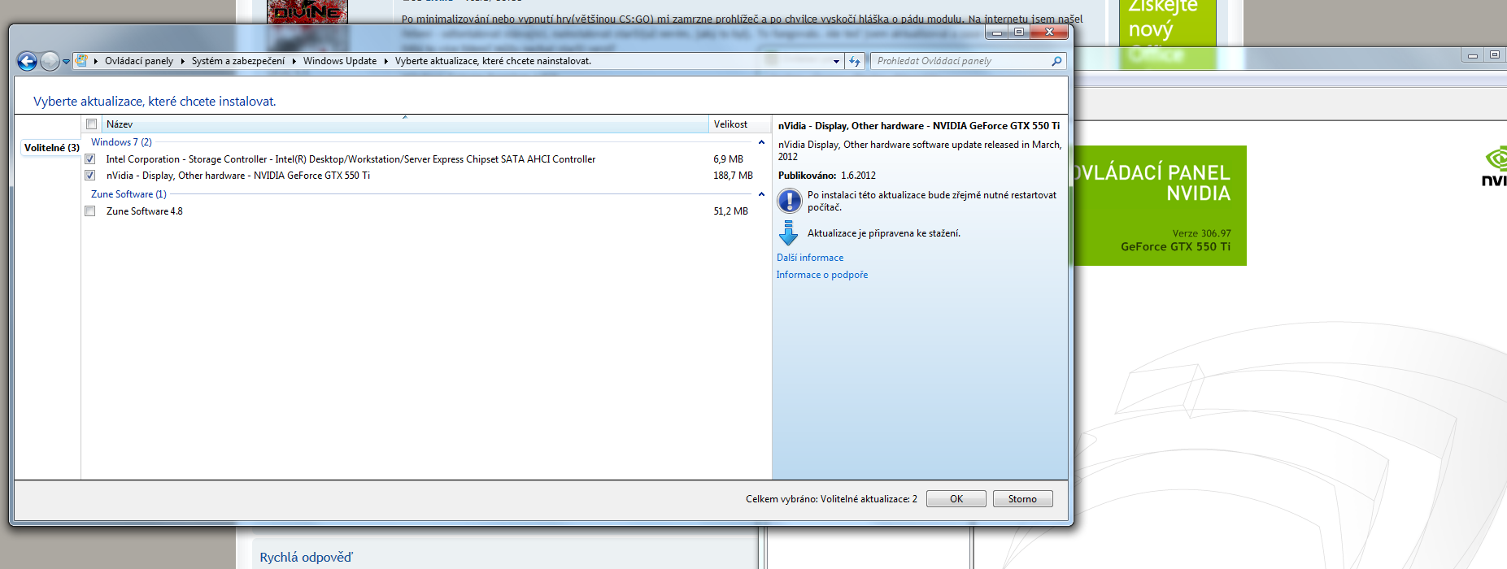1507x569 pixels.
Task: Minimize the NVIDIA background window
Action: [1472, 55]
